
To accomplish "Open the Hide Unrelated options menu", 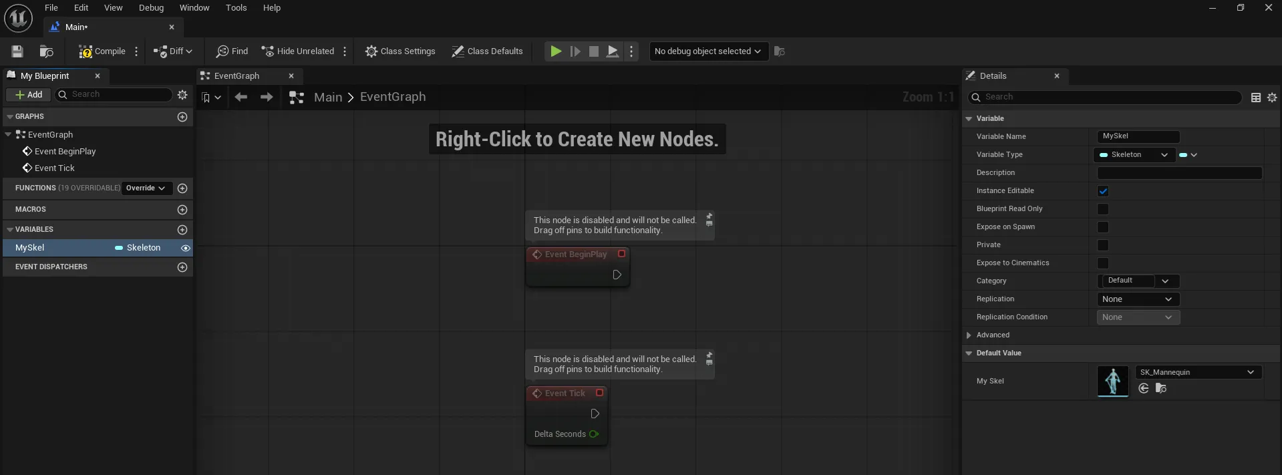I will tap(345, 51).
